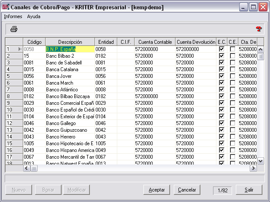Uncheck E.C. for Banc de Sabadell
The image size is (270, 202).
pyautogui.click(x=221, y=63)
